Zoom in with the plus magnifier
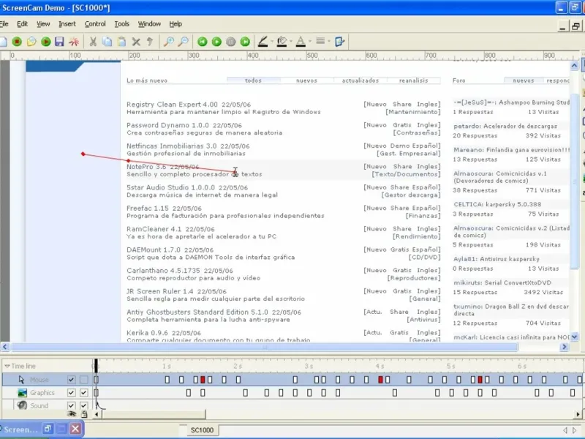Image resolution: width=585 pixels, height=439 pixels. tap(169, 42)
